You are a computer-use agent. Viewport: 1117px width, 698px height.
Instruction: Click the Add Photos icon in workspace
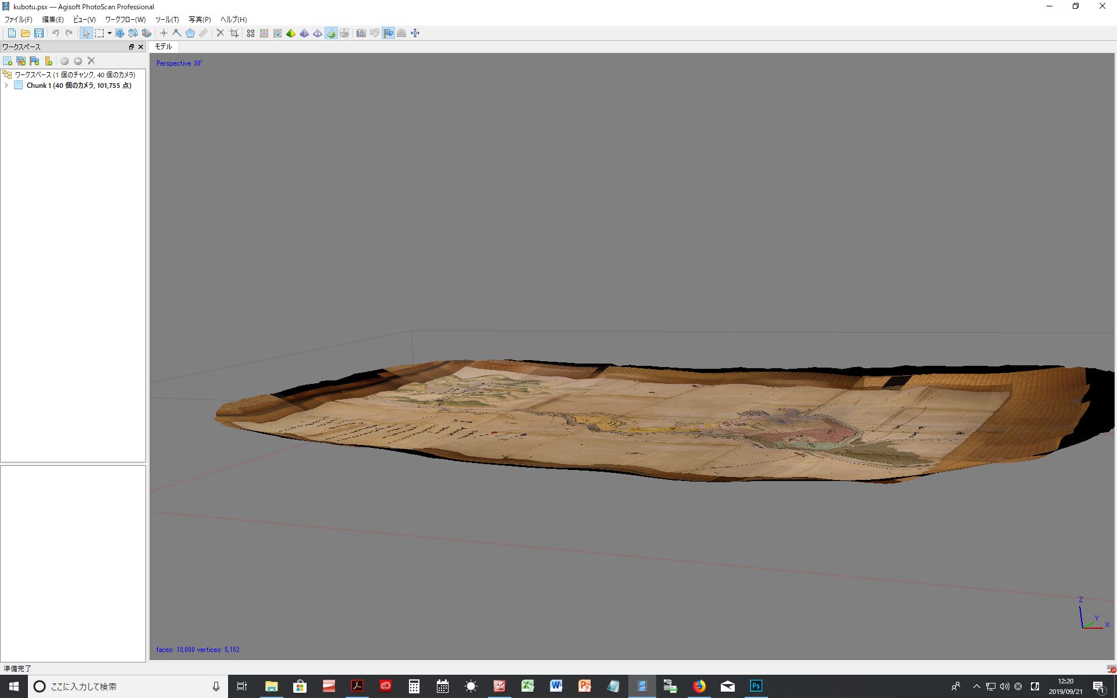click(x=21, y=61)
